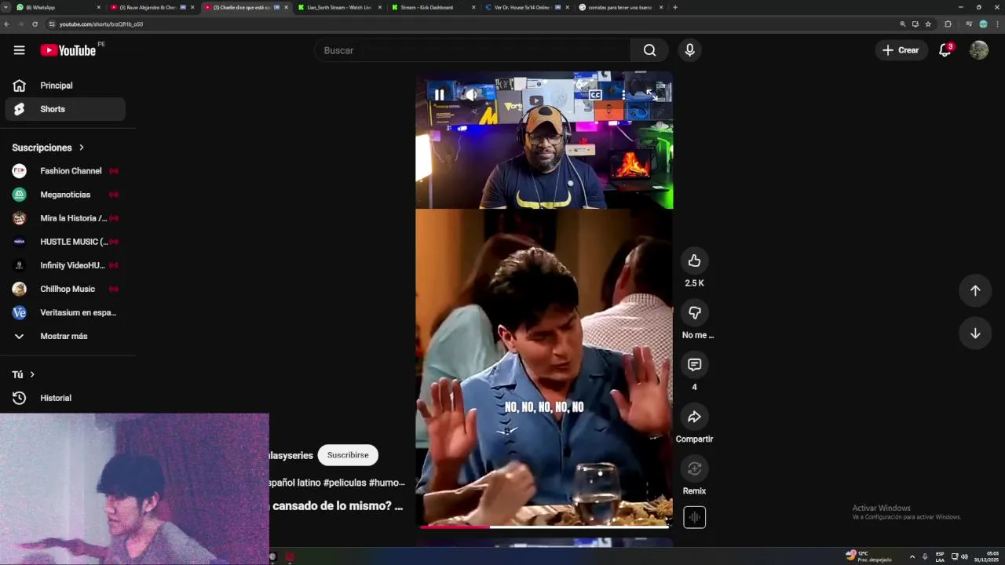Click the #peliculas hashtag
This screenshot has width=1005, height=565.
point(345,483)
